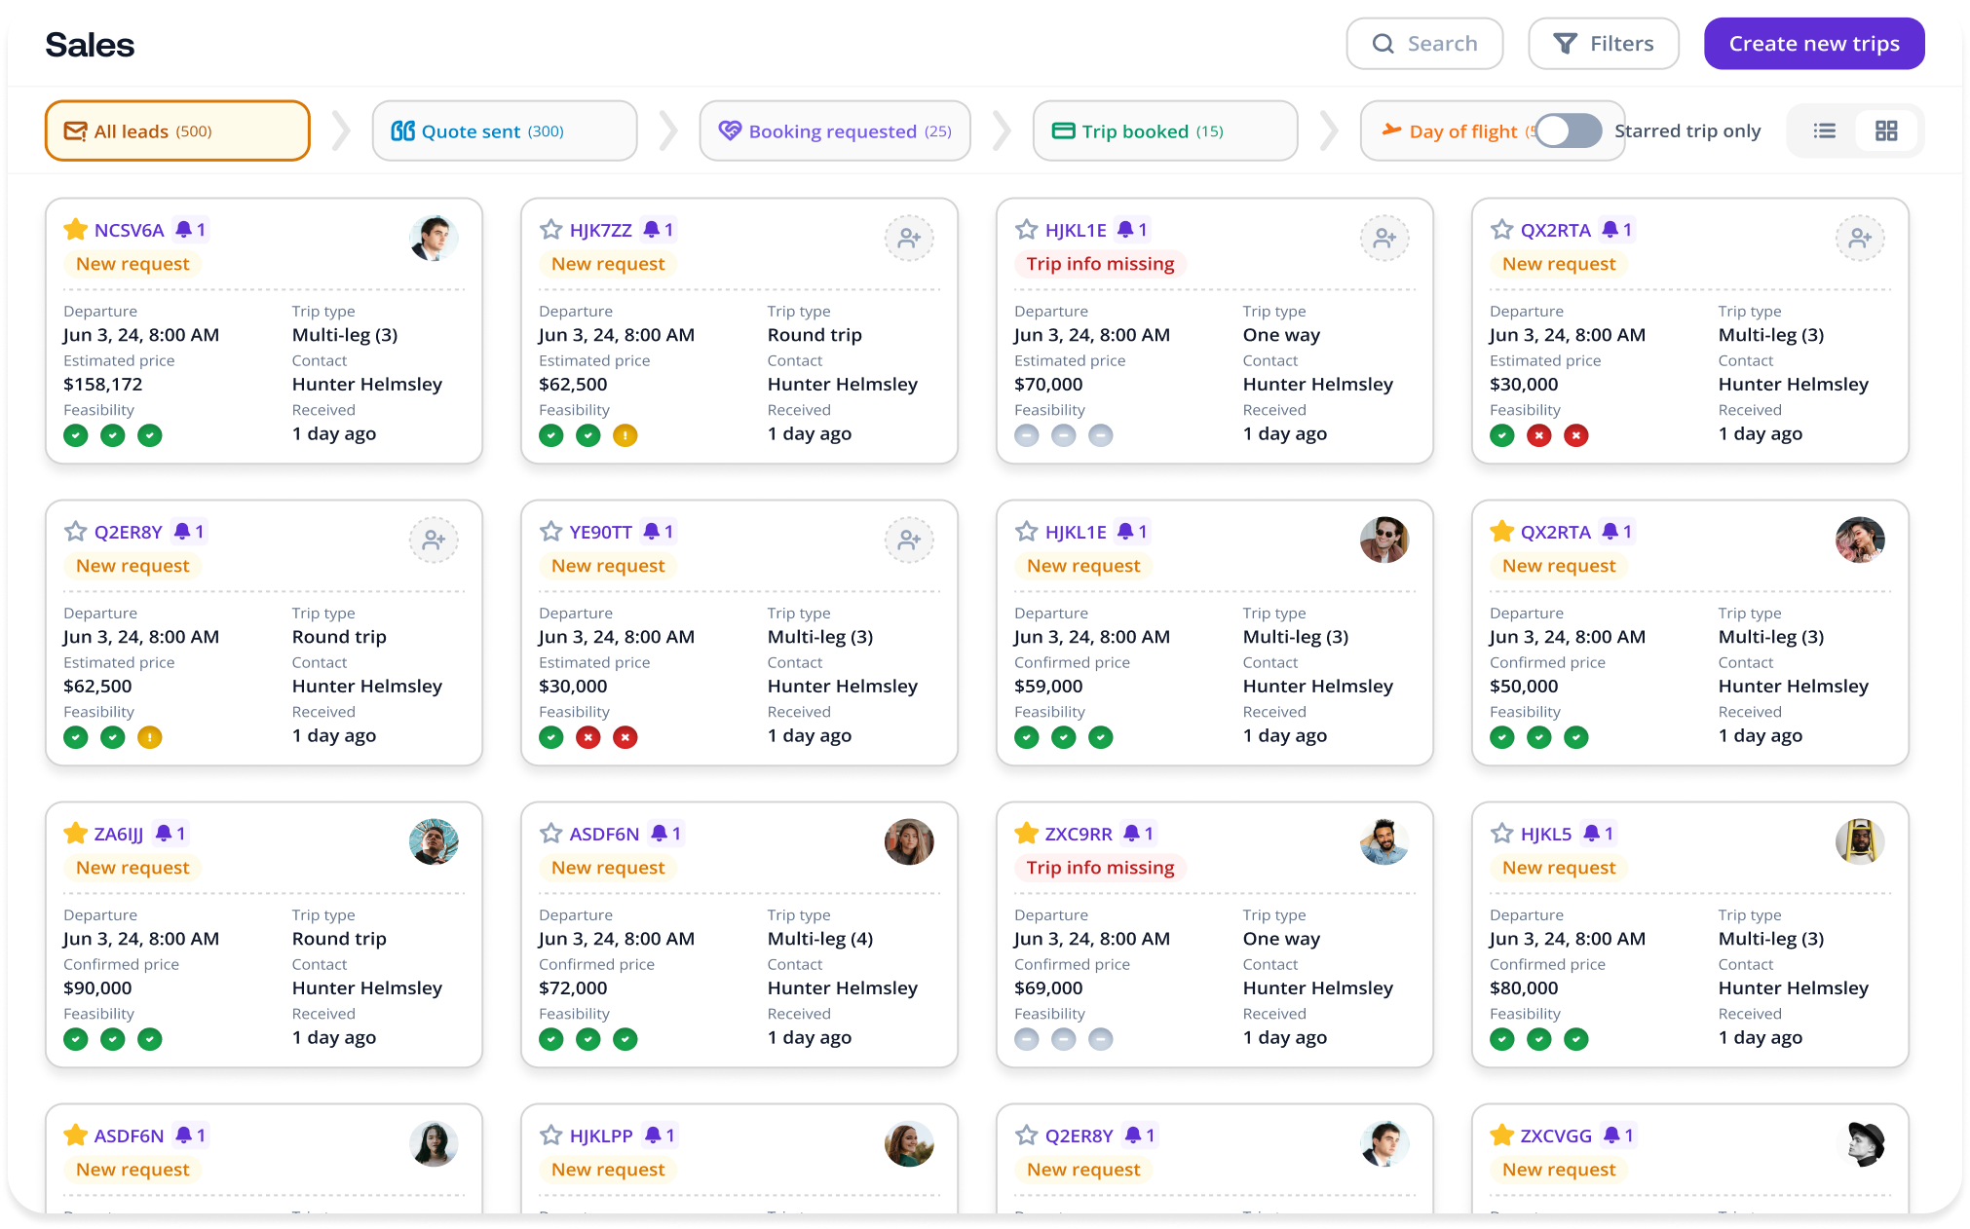Click assign-user icon on HJK7ZZ card
Screen dimensions: 1970x1229
click(909, 239)
